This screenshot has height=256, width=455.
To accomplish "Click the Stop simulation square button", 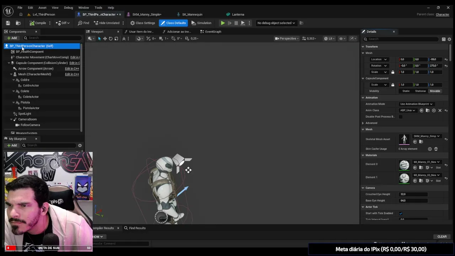I will tap(236, 23).
